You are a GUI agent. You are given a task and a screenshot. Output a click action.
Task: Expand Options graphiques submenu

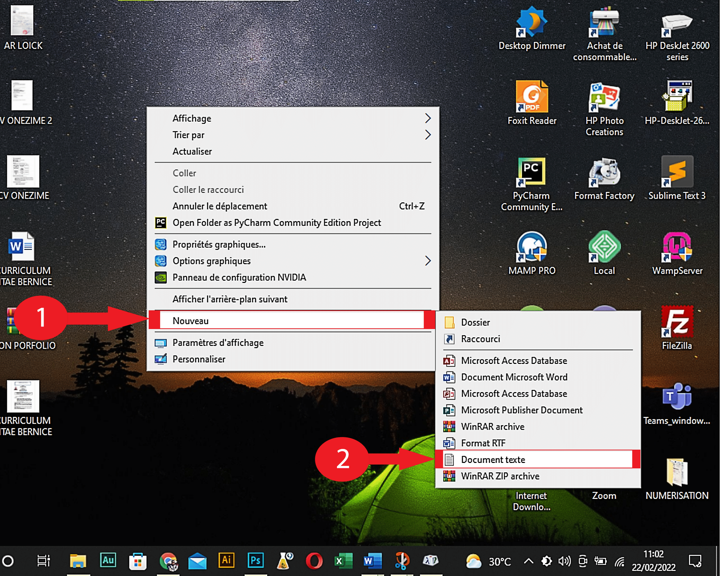click(x=293, y=261)
